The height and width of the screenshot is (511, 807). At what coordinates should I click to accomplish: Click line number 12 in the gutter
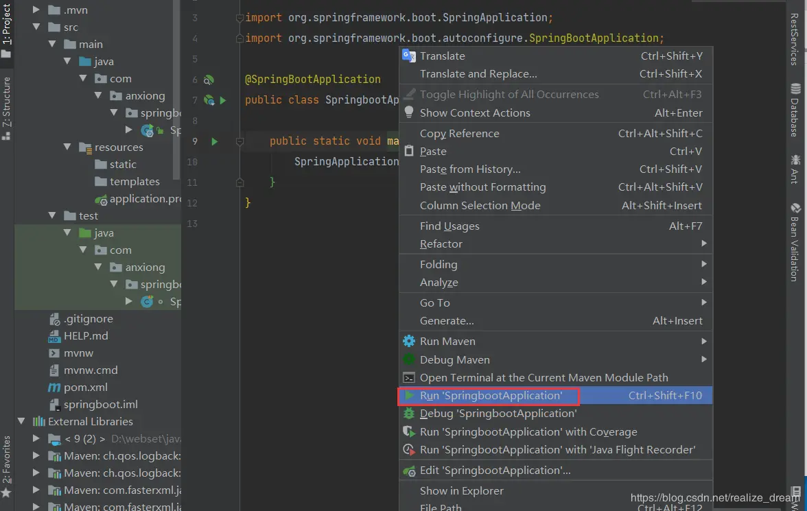click(x=192, y=203)
